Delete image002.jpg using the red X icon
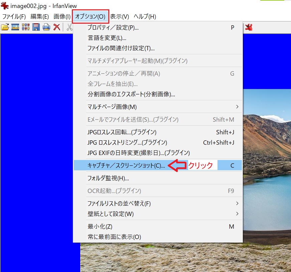This screenshot has width=291, height=272. [56, 27]
